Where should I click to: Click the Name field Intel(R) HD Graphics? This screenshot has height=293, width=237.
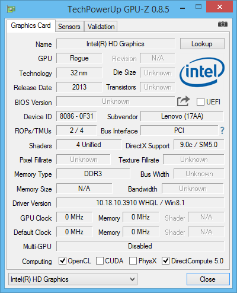point(116,44)
